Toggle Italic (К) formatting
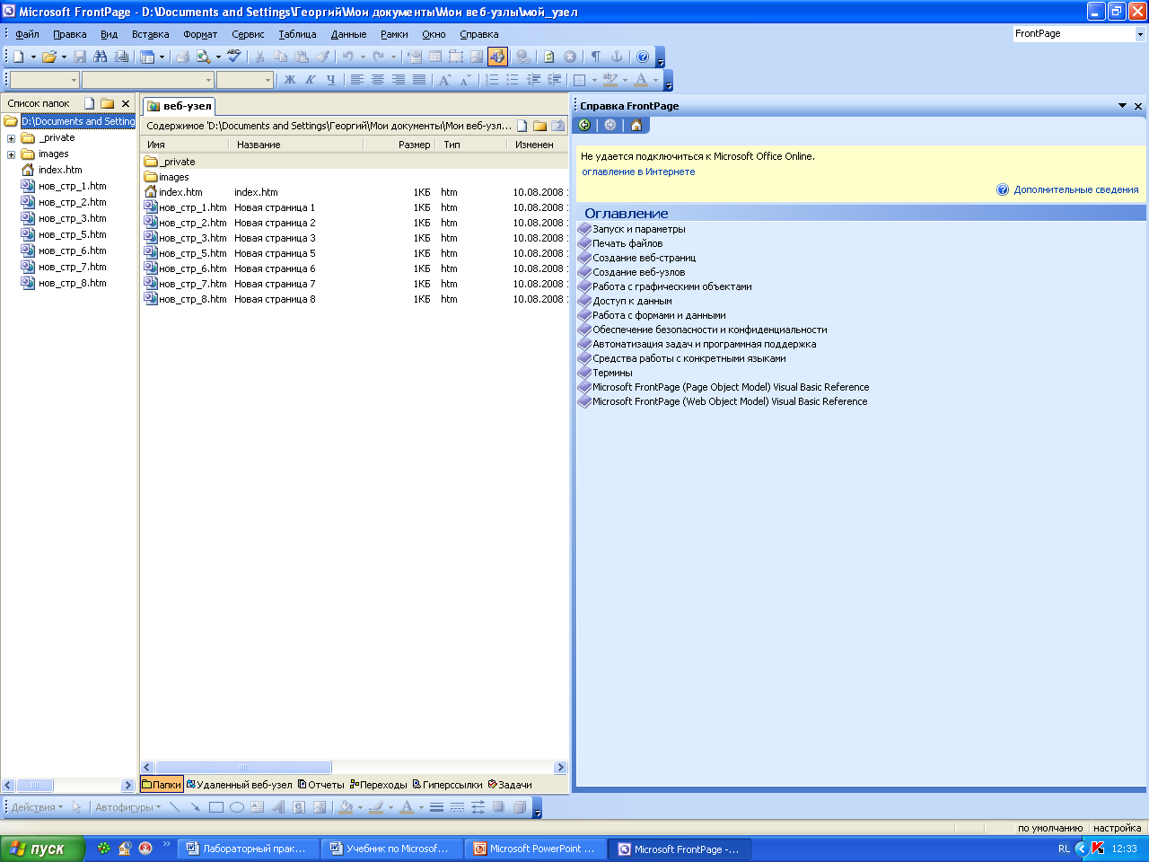The height and width of the screenshot is (862, 1149). (311, 80)
